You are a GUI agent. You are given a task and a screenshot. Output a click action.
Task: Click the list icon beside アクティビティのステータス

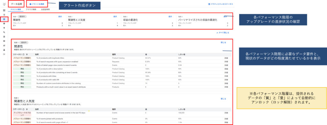(209, 4)
